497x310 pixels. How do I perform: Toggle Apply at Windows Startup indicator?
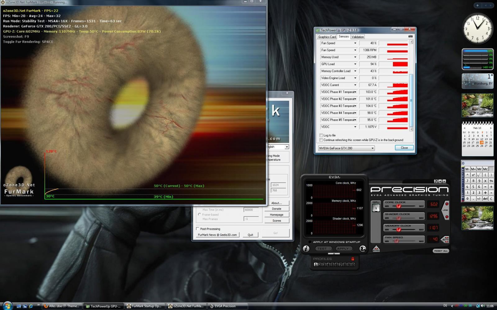click(x=310, y=242)
